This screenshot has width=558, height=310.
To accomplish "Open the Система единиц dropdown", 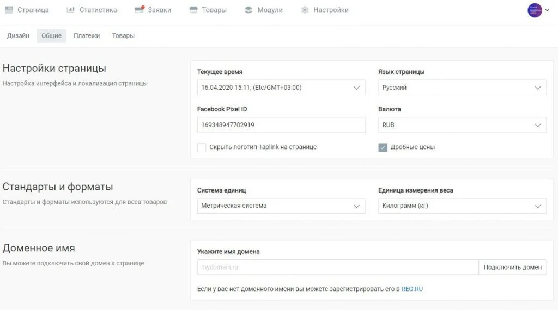I will click(x=281, y=206).
